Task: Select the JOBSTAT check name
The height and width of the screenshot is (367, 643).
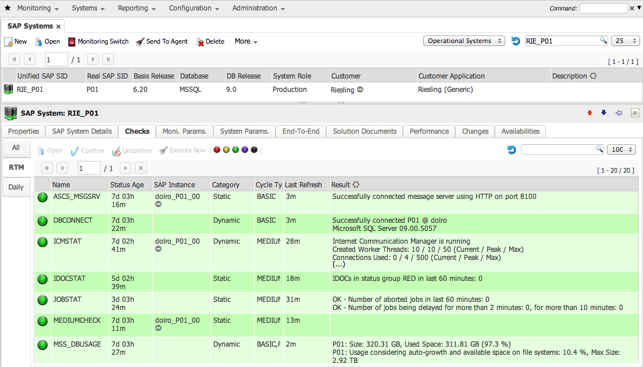Action: pyautogui.click(x=67, y=300)
